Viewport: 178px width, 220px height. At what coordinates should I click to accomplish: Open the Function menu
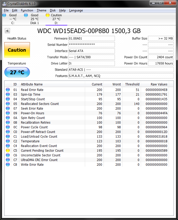coord(27,10)
